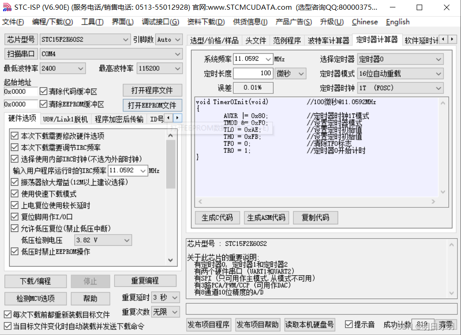Viewport: 461px width, 335px height.
Task: Toggle 振荡器放大增益 checkbox
Action: point(14,182)
